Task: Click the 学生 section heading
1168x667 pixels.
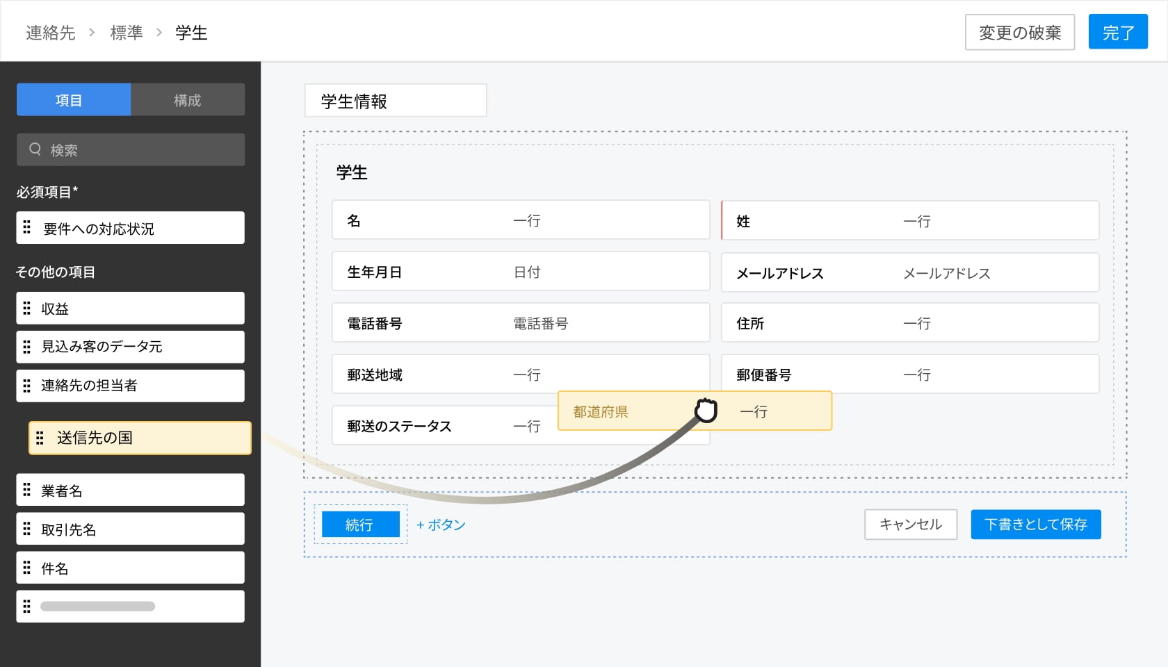Action: (352, 172)
